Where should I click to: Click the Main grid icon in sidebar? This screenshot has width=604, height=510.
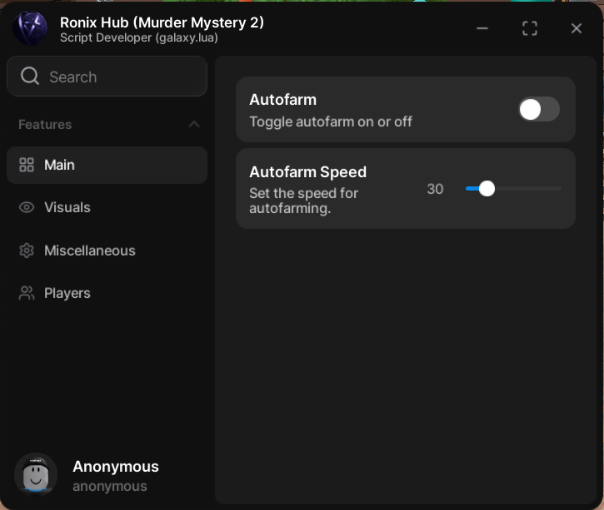(27, 165)
